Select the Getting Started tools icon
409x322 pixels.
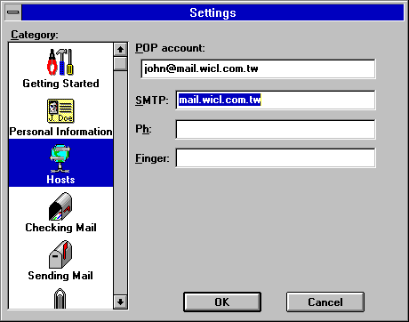click(60, 61)
